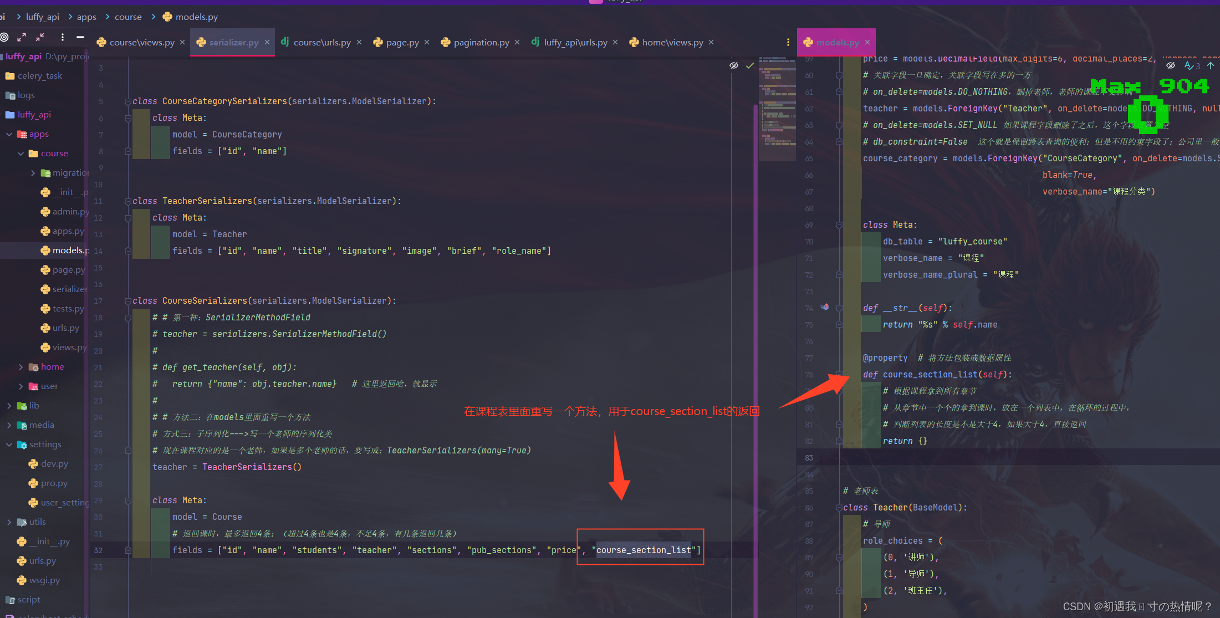Expand the home folder in the tree
Viewport: 1220px width, 618px height.
pyautogui.click(x=21, y=367)
